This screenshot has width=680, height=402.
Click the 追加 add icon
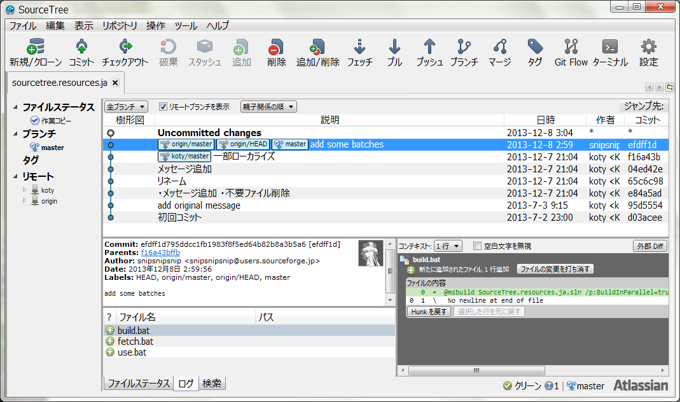click(241, 47)
